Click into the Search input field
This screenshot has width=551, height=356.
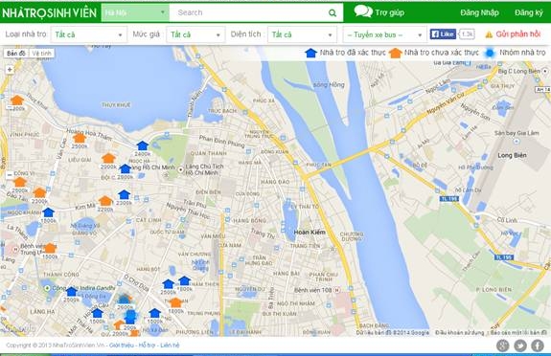tap(249, 13)
